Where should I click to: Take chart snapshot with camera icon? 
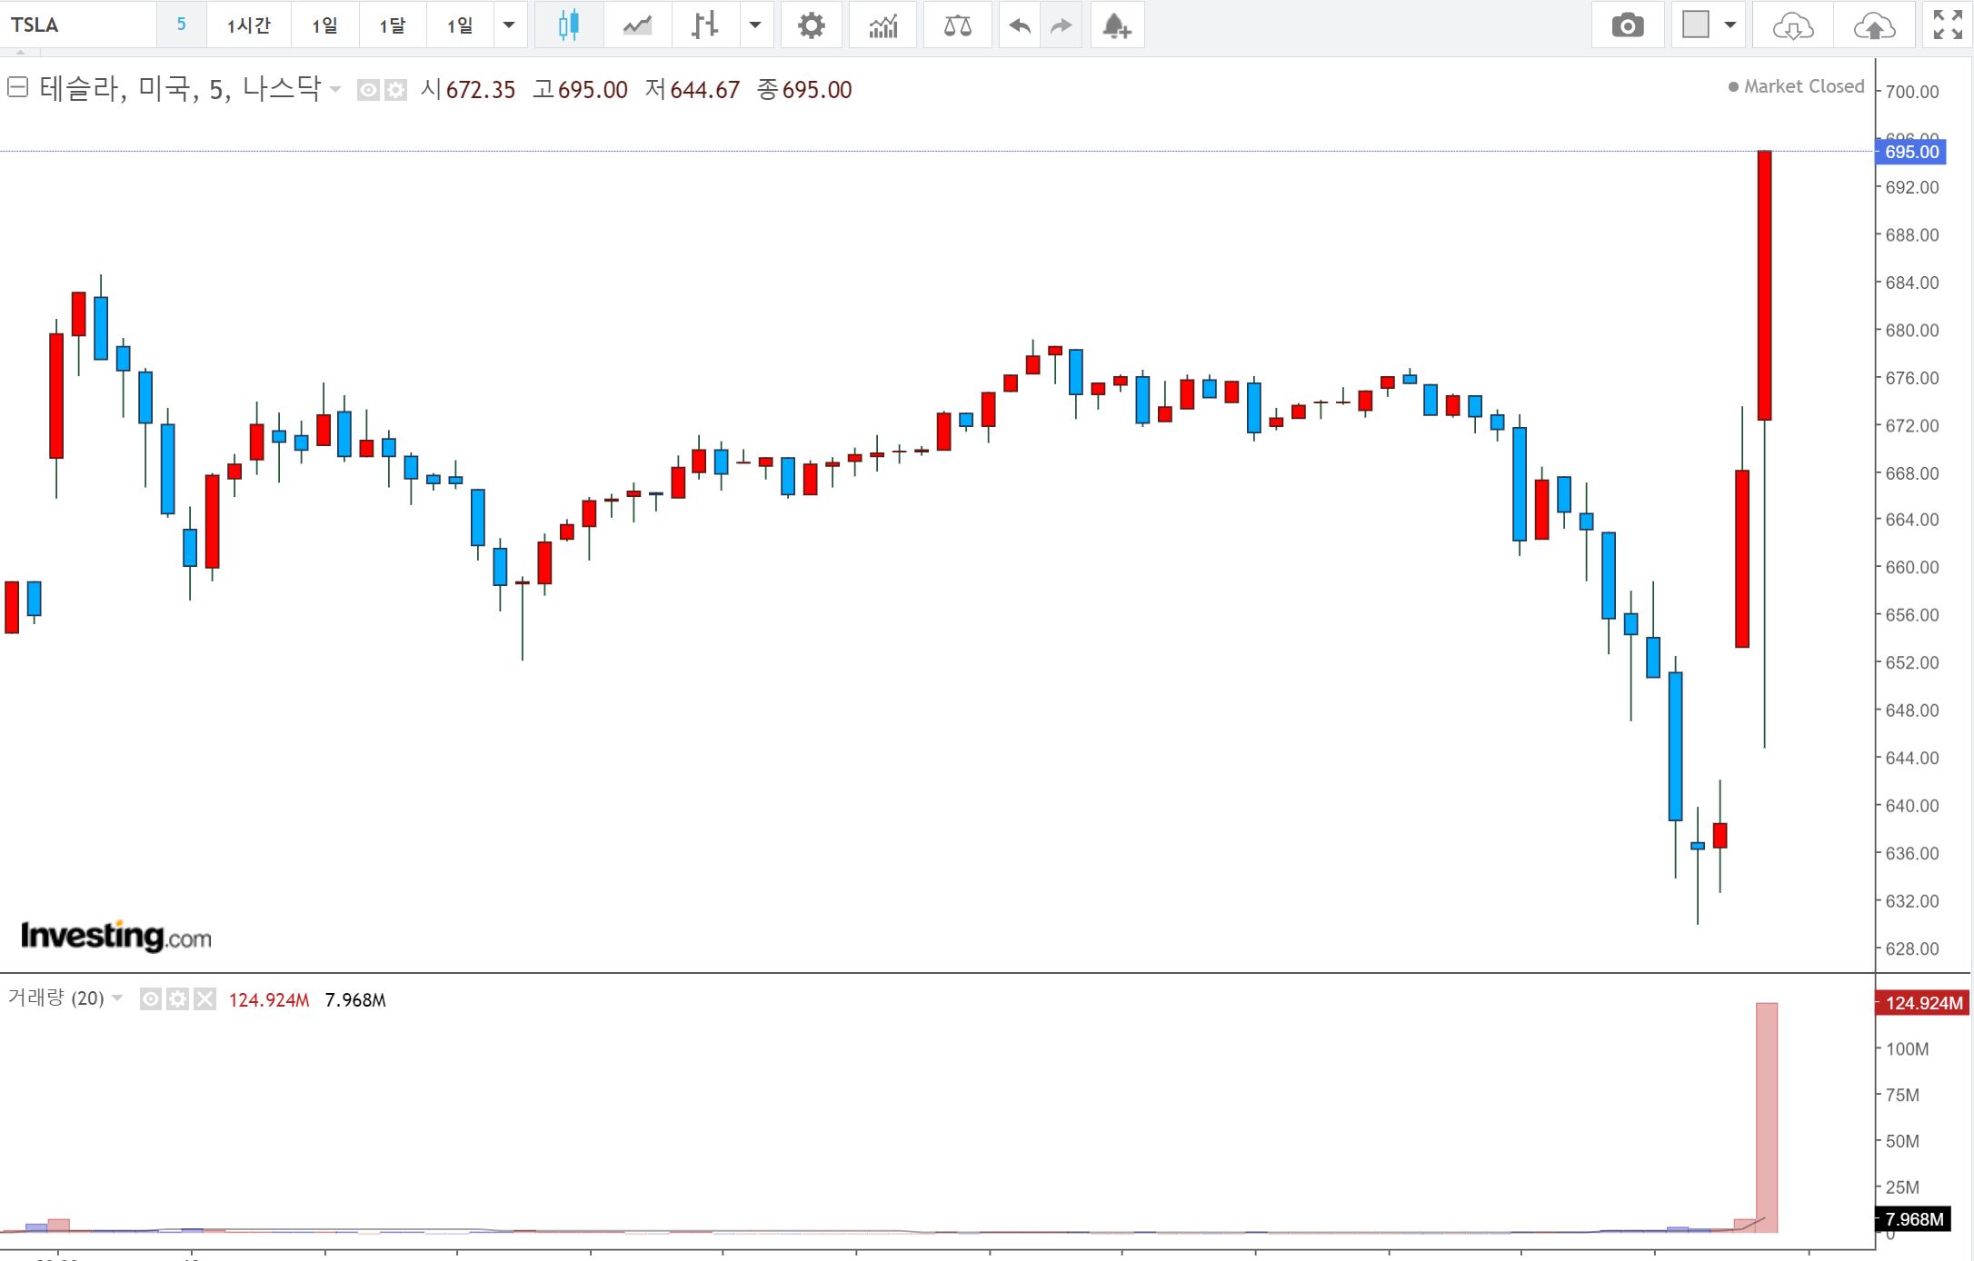(x=1627, y=25)
